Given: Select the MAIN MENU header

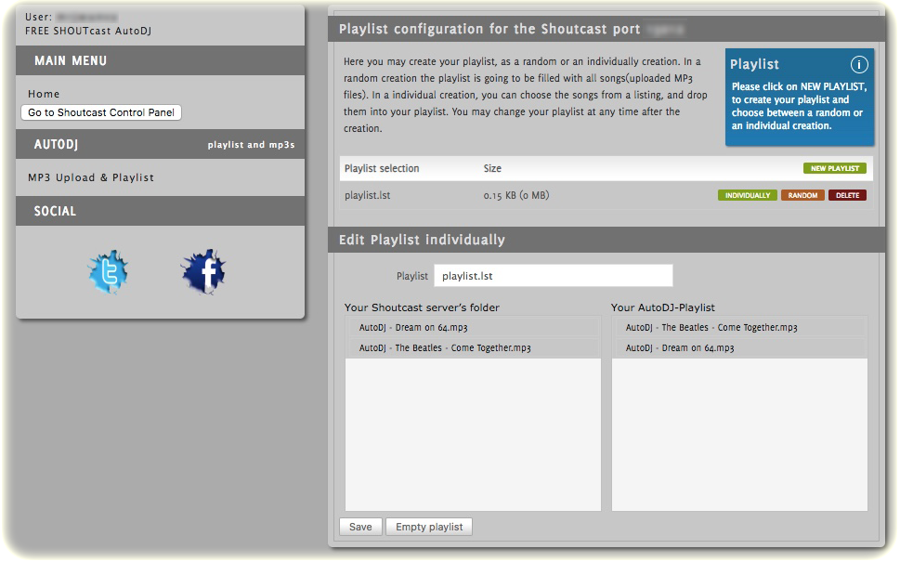Looking at the screenshot, I should [x=160, y=61].
